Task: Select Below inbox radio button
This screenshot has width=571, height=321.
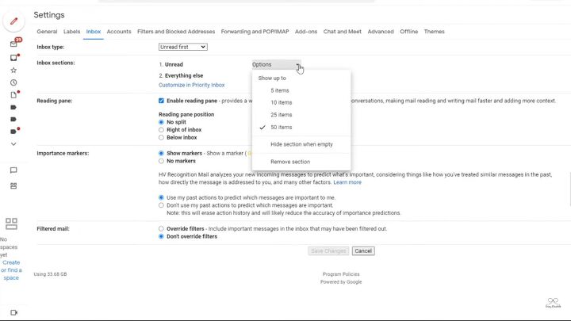Action: pos(161,138)
